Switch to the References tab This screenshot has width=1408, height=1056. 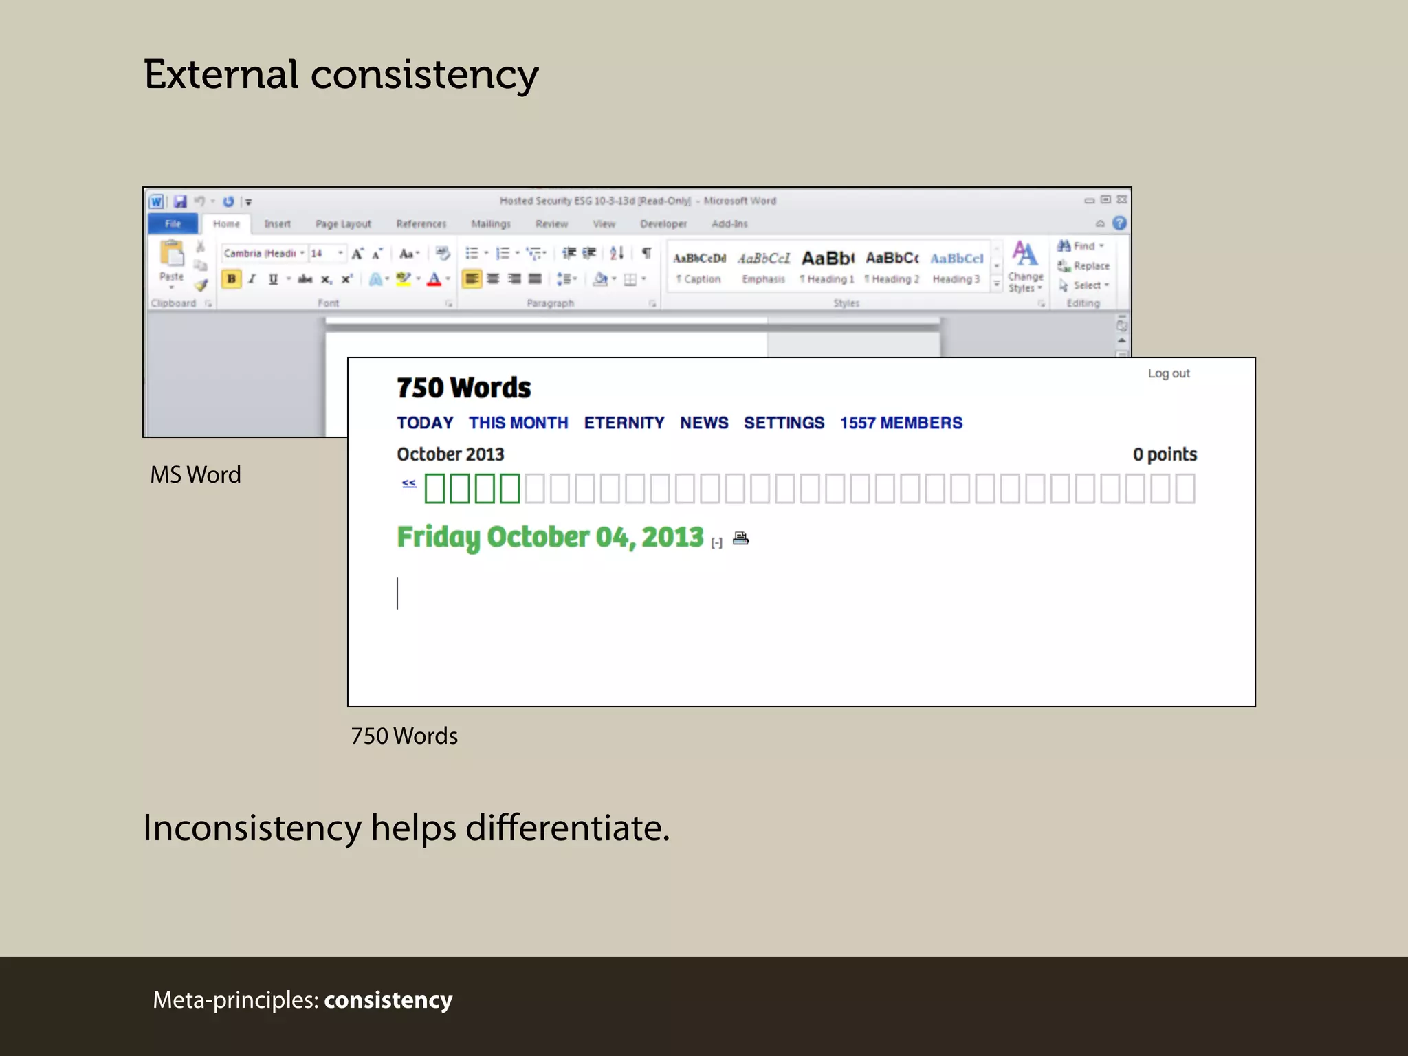pyautogui.click(x=421, y=224)
